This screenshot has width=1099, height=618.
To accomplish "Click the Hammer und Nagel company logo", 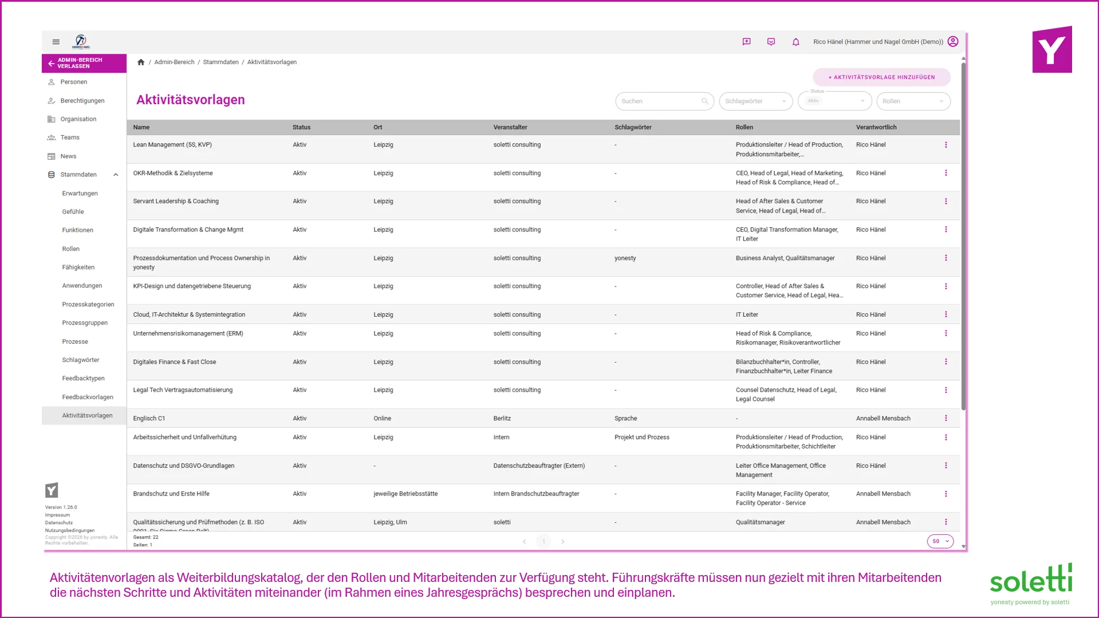I will (x=81, y=41).
